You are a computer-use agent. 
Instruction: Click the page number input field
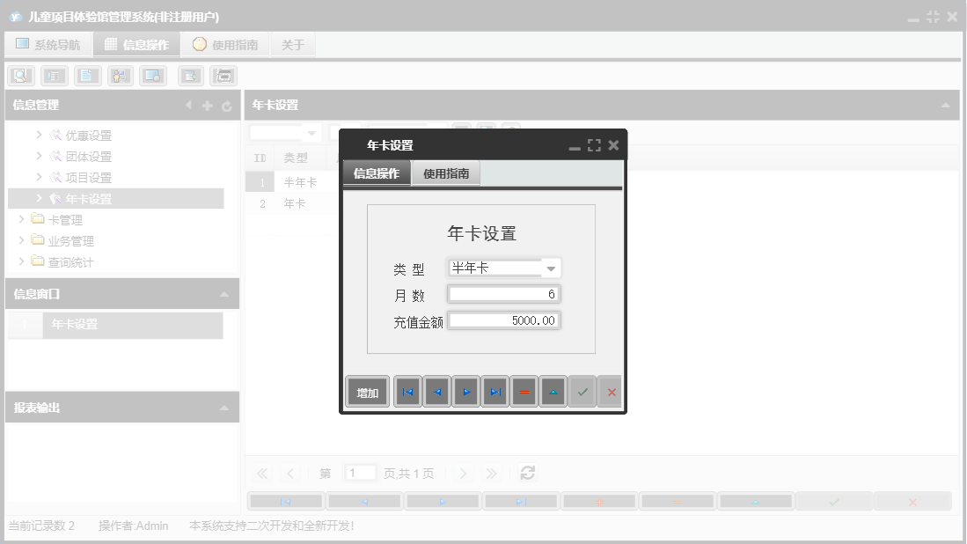click(360, 473)
